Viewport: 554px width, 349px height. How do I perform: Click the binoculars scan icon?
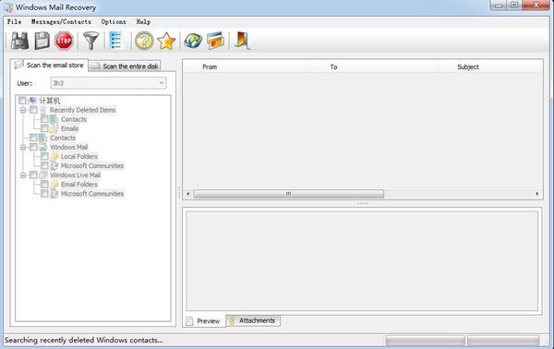[x=19, y=41]
